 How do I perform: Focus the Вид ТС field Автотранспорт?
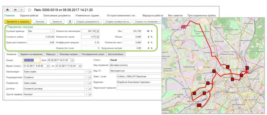[x=136, y=70]
